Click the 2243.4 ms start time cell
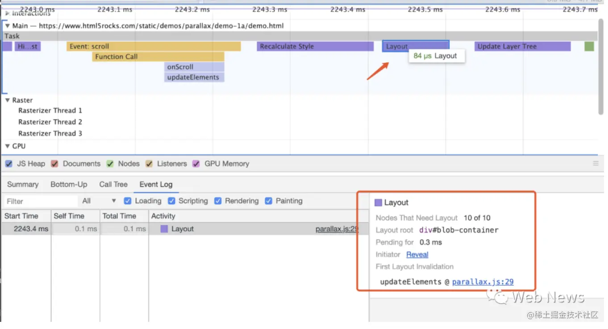This screenshot has height=329, width=608. point(25,229)
